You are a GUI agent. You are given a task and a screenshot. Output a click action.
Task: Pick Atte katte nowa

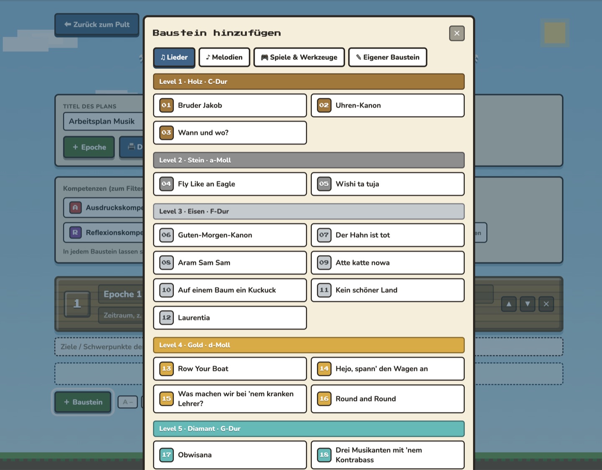pos(388,263)
